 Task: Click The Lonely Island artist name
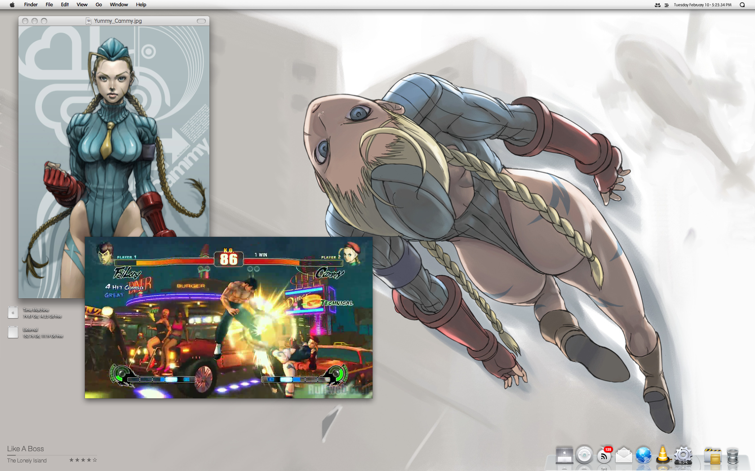(x=27, y=461)
